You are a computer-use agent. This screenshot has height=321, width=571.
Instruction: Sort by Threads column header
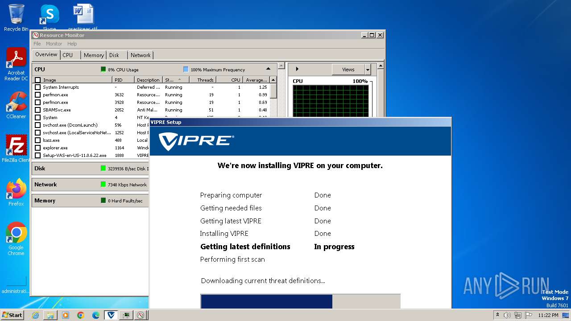pos(203,80)
